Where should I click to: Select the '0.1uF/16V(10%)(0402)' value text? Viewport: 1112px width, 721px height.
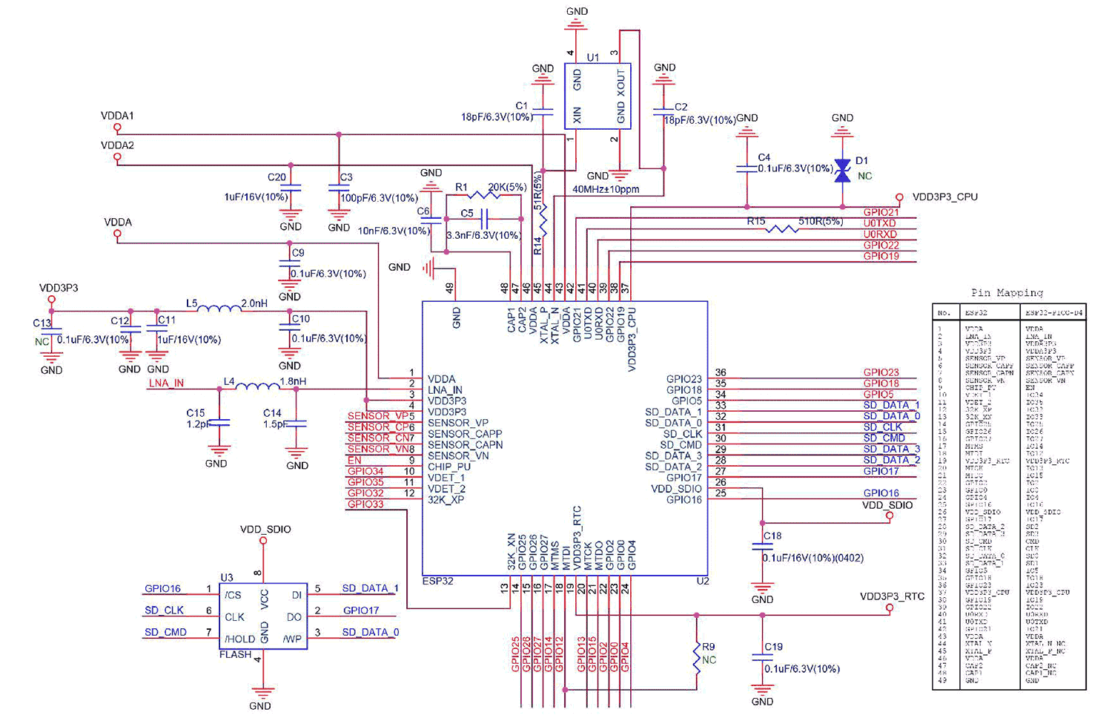[813, 558]
